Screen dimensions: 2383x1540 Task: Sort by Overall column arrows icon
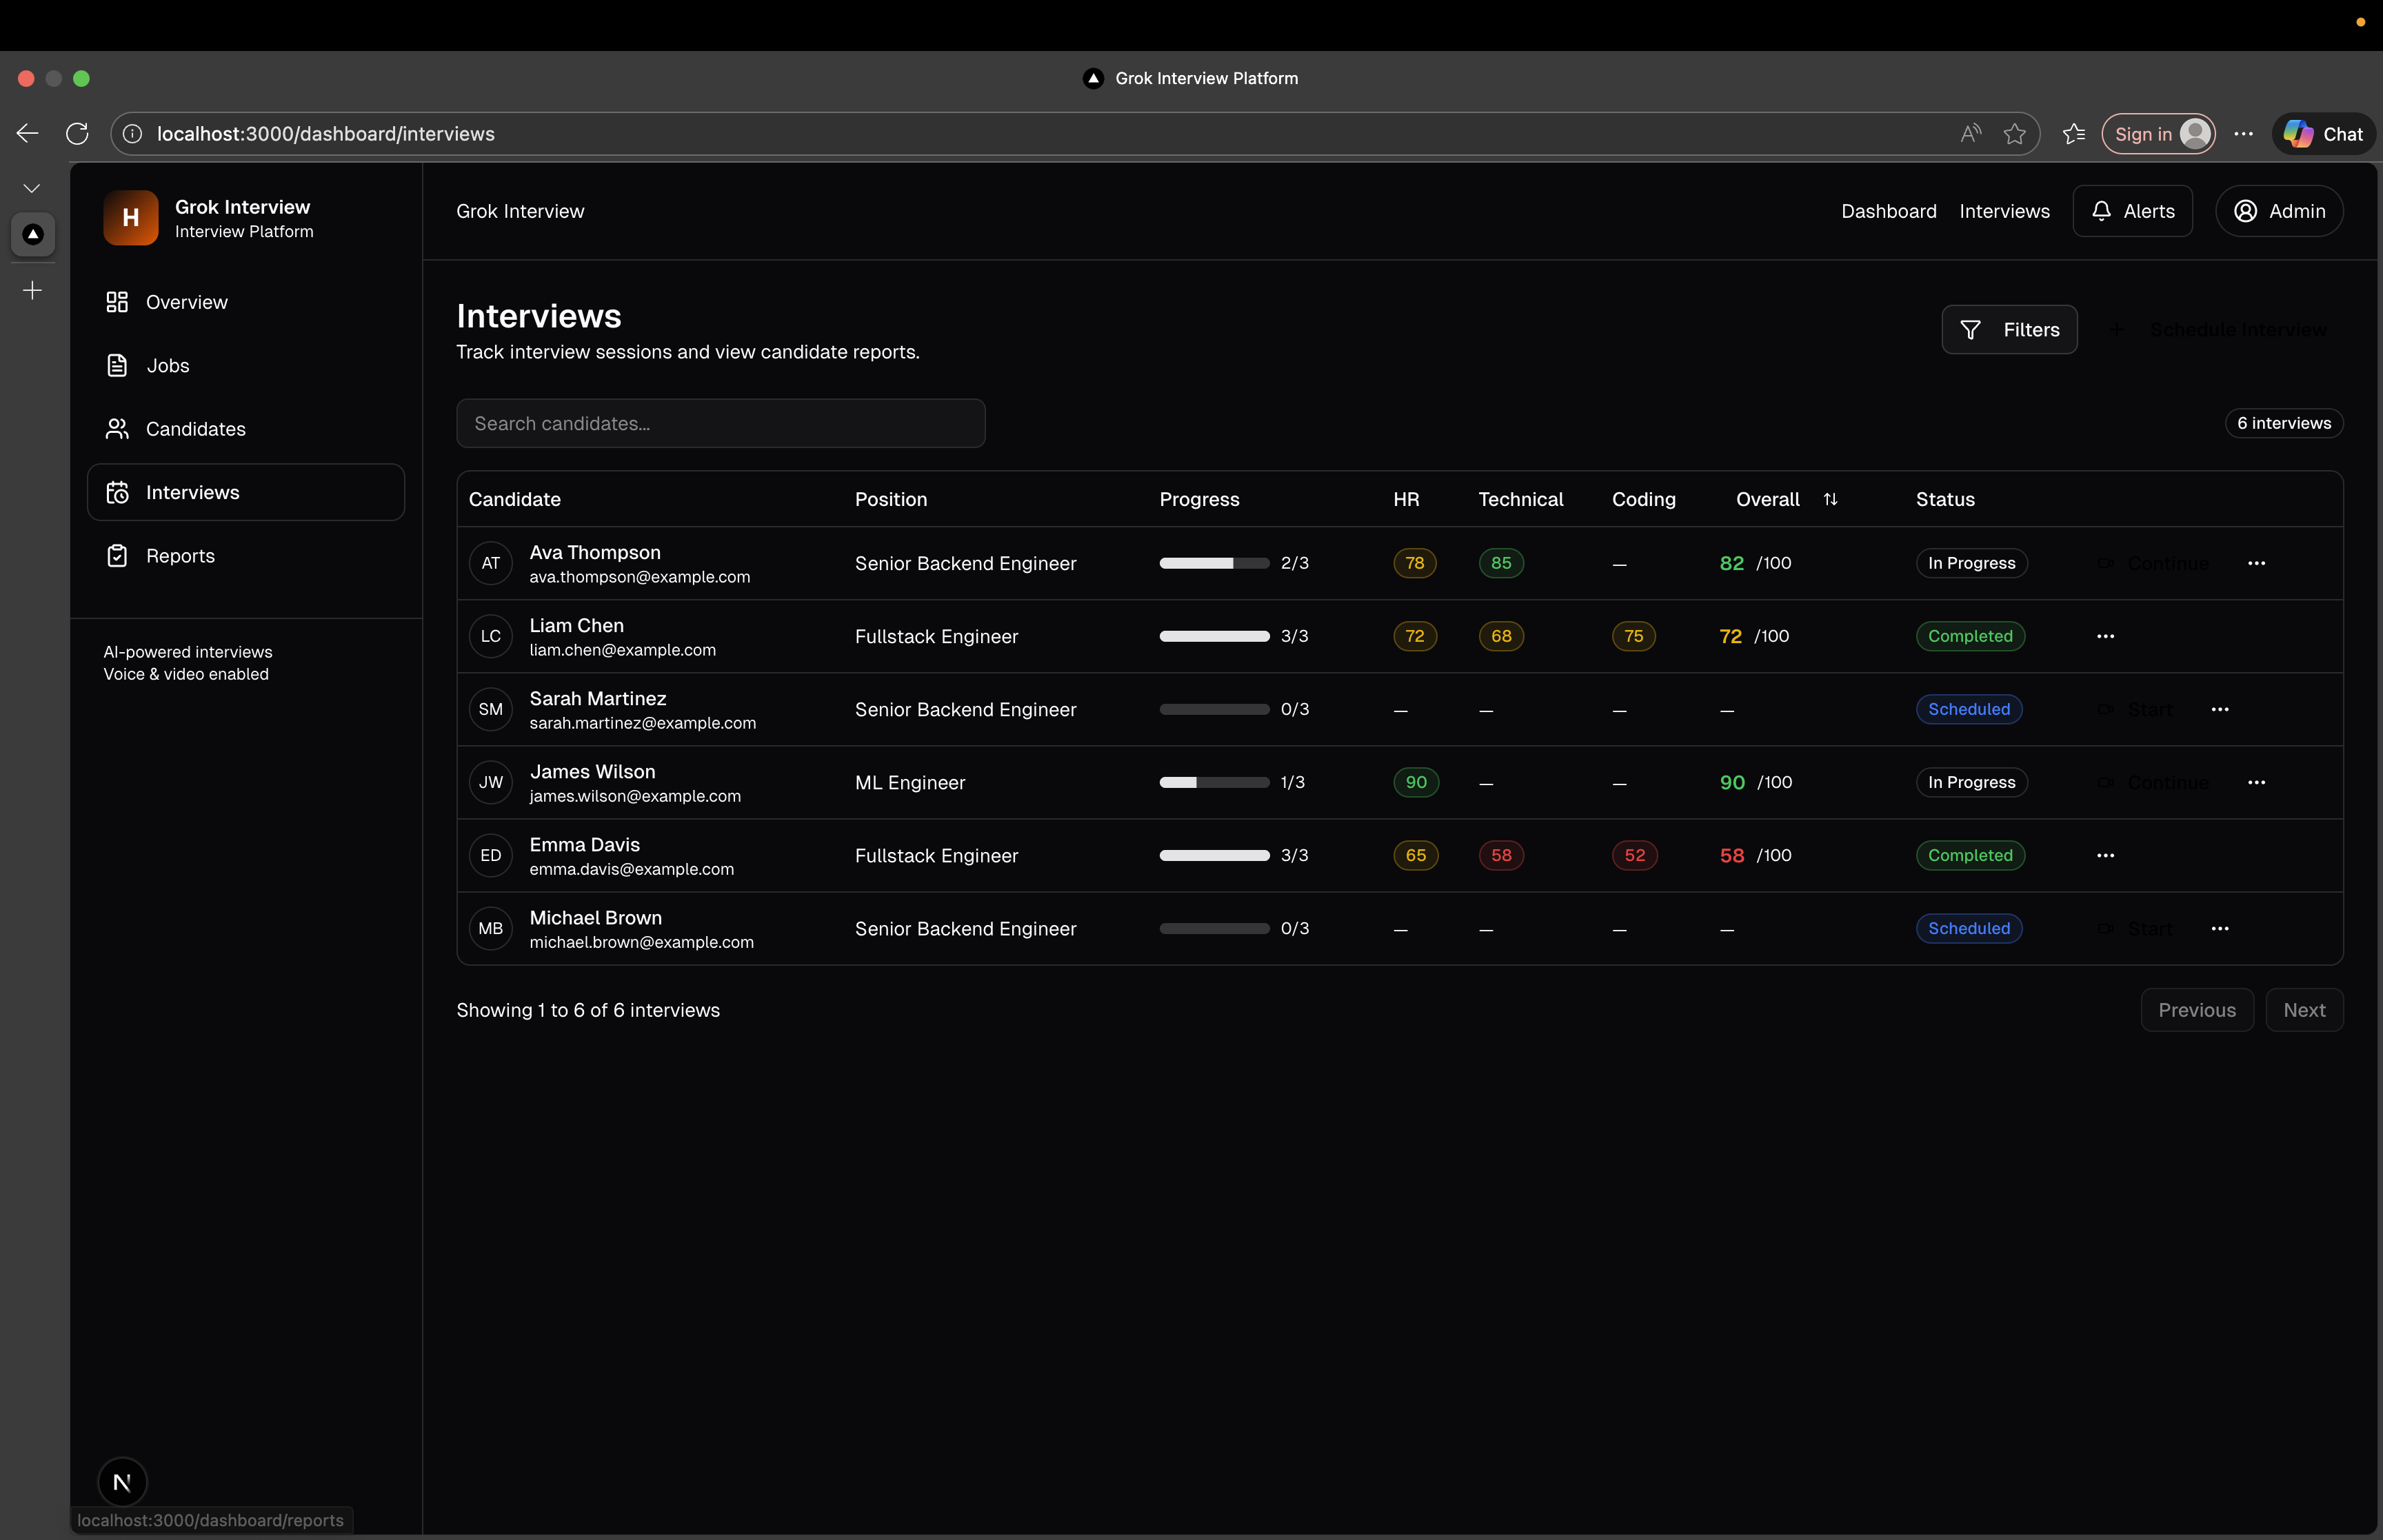click(x=1830, y=499)
